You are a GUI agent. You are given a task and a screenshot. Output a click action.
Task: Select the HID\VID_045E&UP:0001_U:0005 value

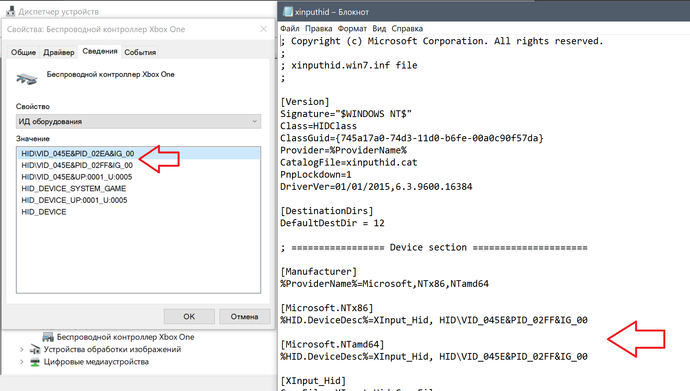(138, 177)
